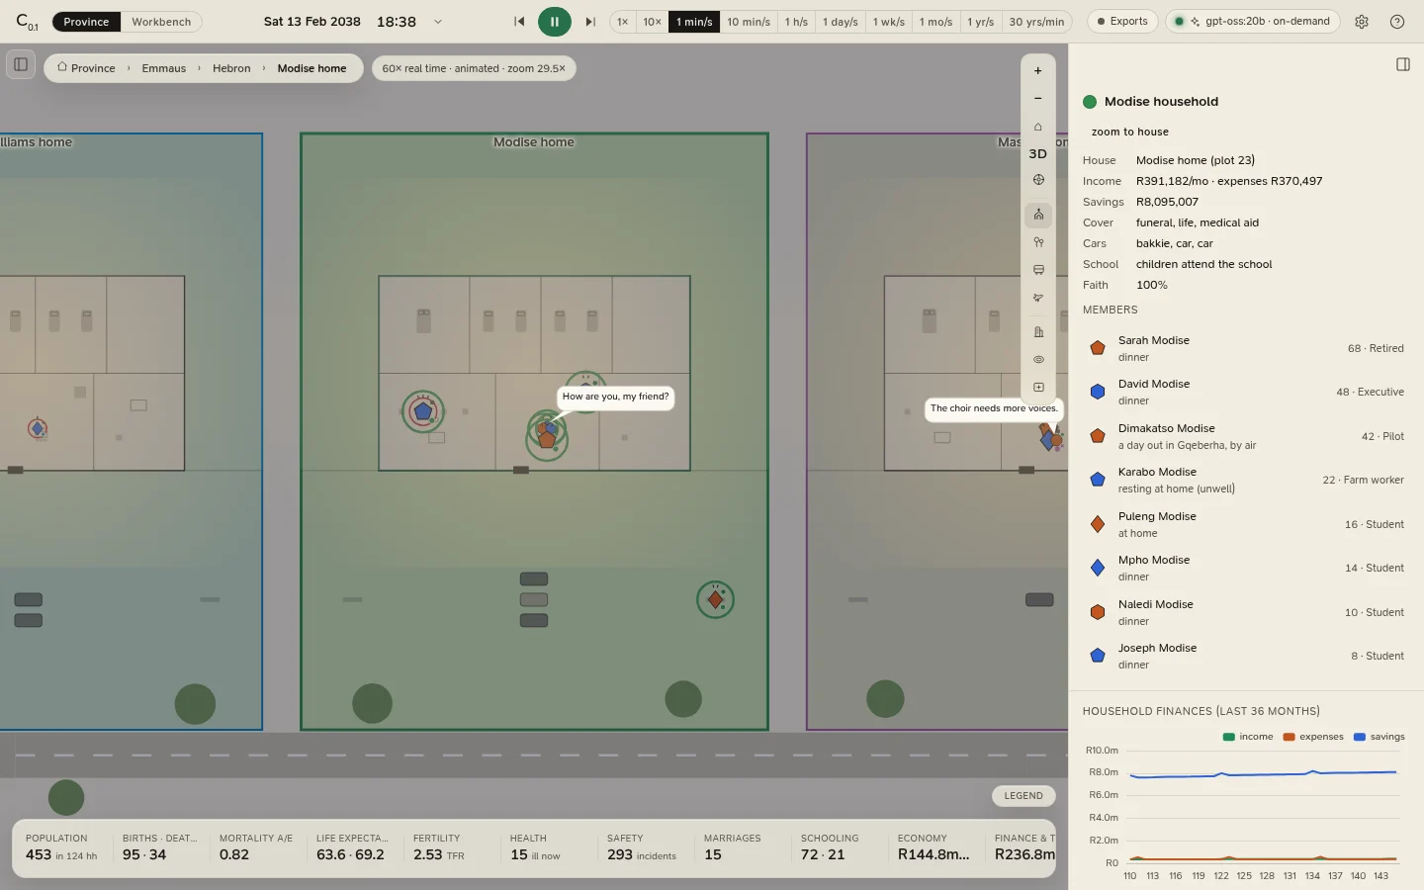Screen dimensions: 1424x890
Task: Click the income legend swatch in finances chart
Action: coord(1229,737)
